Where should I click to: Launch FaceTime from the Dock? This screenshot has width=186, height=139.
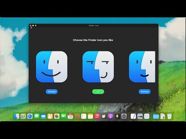(x=64, y=116)
